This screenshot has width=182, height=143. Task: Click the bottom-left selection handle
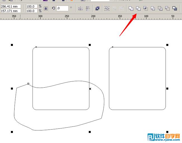pos(12,132)
